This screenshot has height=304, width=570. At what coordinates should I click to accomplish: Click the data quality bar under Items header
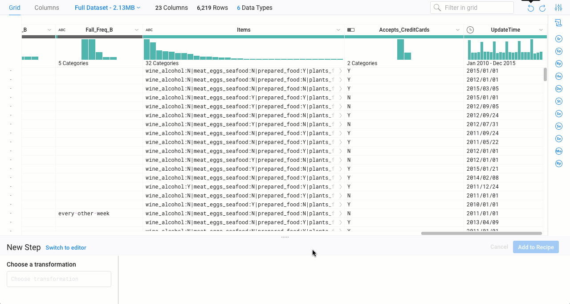[244, 37]
